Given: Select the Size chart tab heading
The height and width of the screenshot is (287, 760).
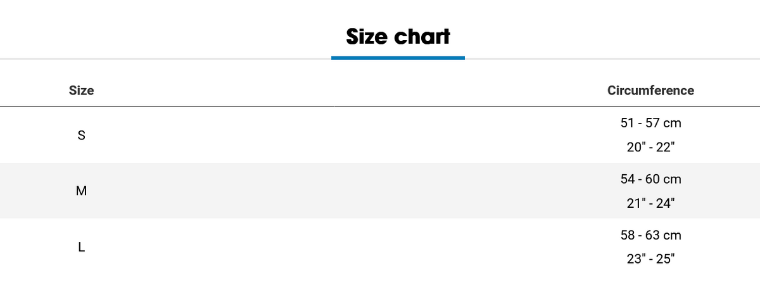Looking at the screenshot, I should tap(398, 37).
